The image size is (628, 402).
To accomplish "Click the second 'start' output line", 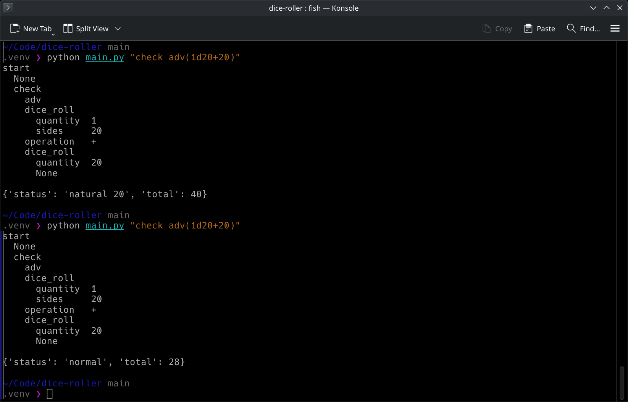I will click(x=16, y=236).
